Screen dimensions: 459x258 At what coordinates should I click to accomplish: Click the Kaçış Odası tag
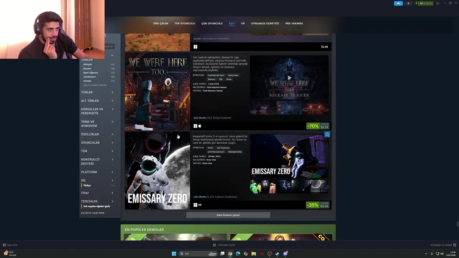(233, 75)
